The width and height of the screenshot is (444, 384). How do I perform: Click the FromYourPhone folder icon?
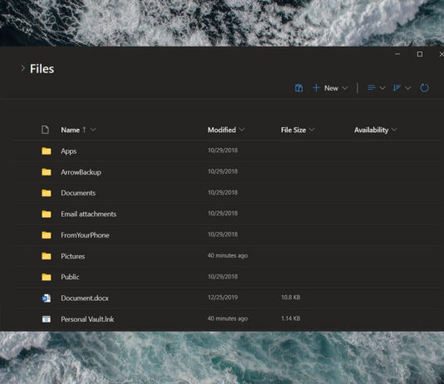point(47,235)
